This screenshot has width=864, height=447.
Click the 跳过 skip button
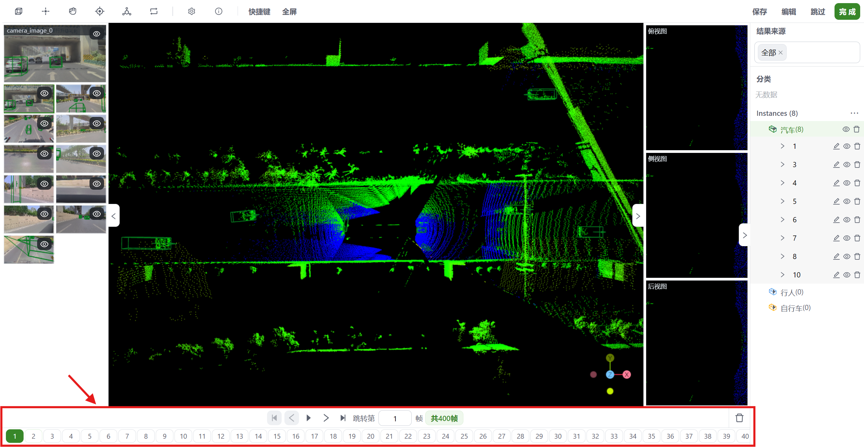click(818, 12)
